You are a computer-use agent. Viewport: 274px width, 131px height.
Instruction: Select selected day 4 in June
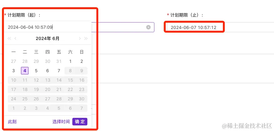25,71
